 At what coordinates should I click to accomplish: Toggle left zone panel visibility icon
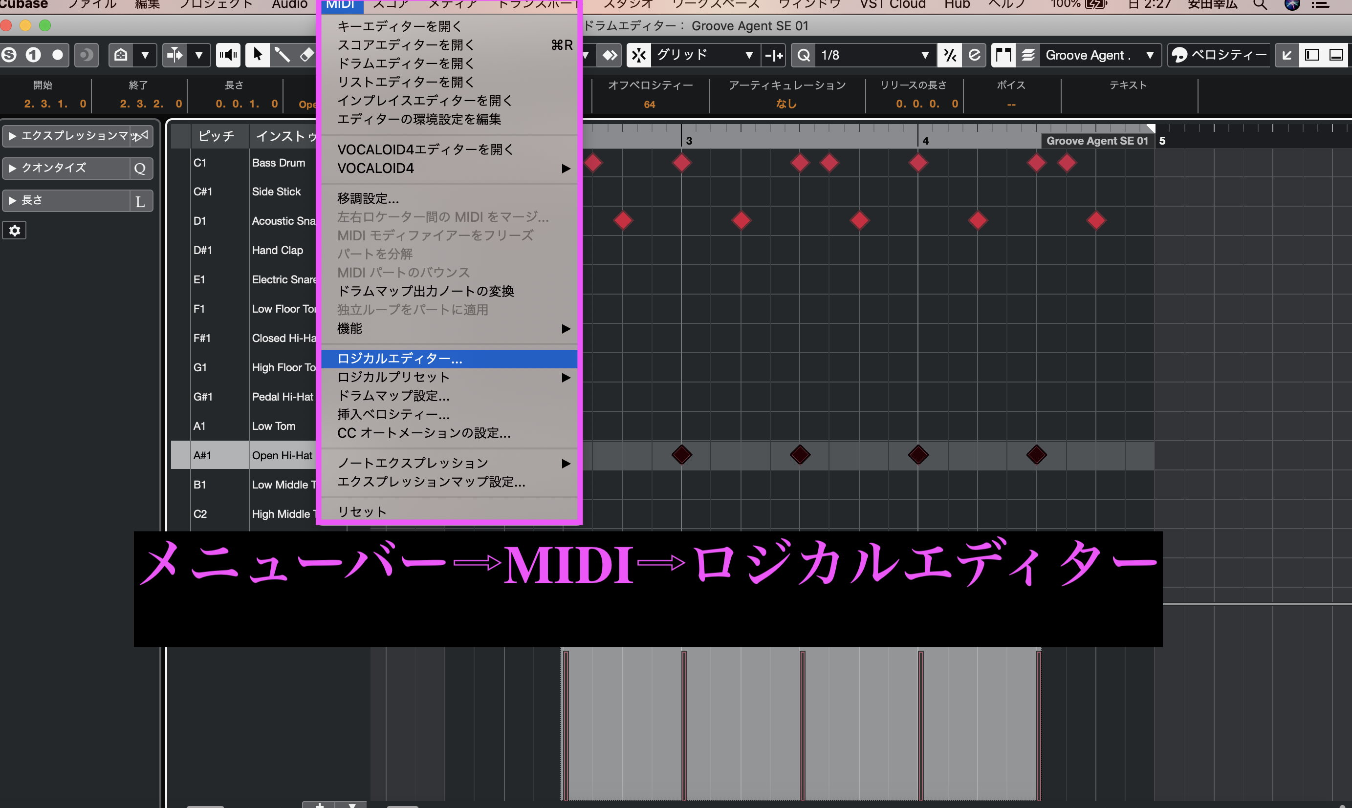pyautogui.click(x=1312, y=55)
